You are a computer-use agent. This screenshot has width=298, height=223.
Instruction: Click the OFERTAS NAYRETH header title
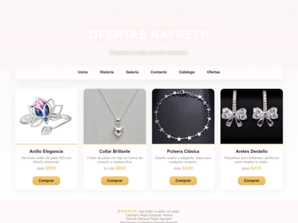(149, 35)
